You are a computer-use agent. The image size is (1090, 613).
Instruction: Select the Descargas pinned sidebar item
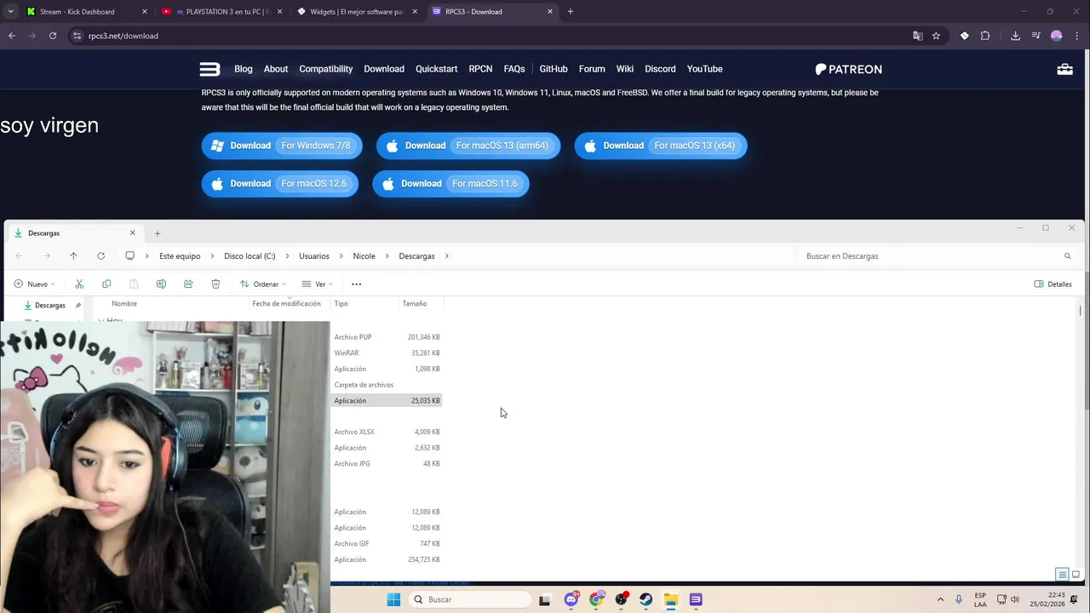50,305
